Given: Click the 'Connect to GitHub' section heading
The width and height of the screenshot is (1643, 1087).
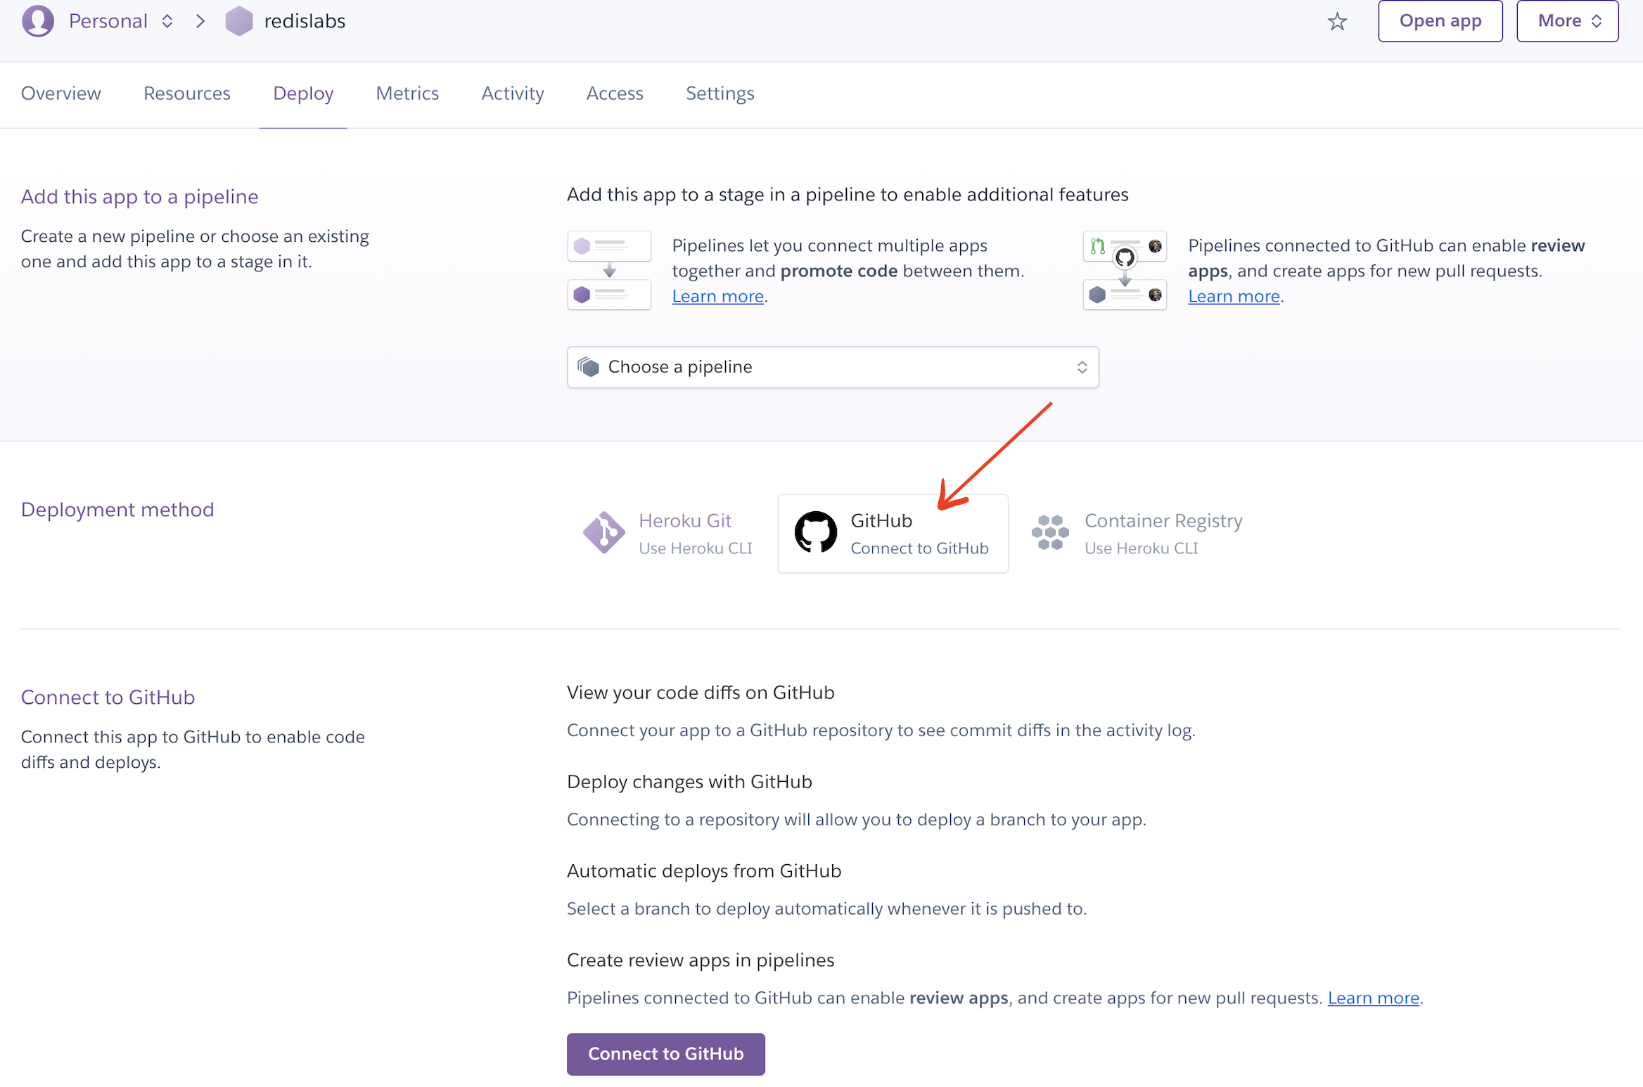Looking at the screenshot, I should click(108, 697).
